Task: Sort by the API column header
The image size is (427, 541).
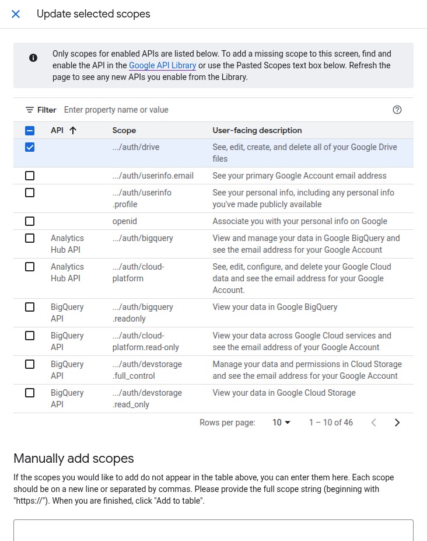Action: tap(57, 130)
